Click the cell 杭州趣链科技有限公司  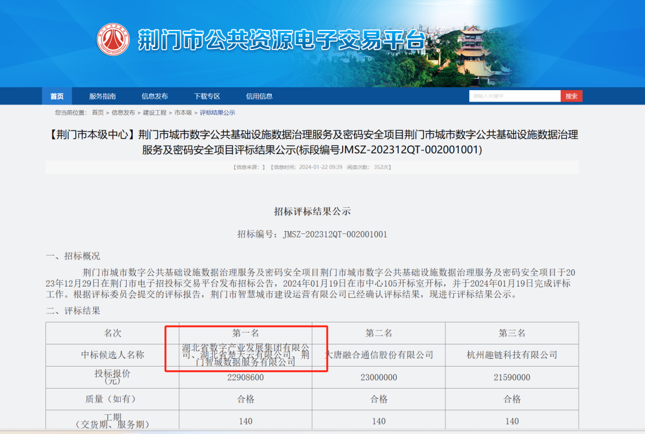point(512,355)
